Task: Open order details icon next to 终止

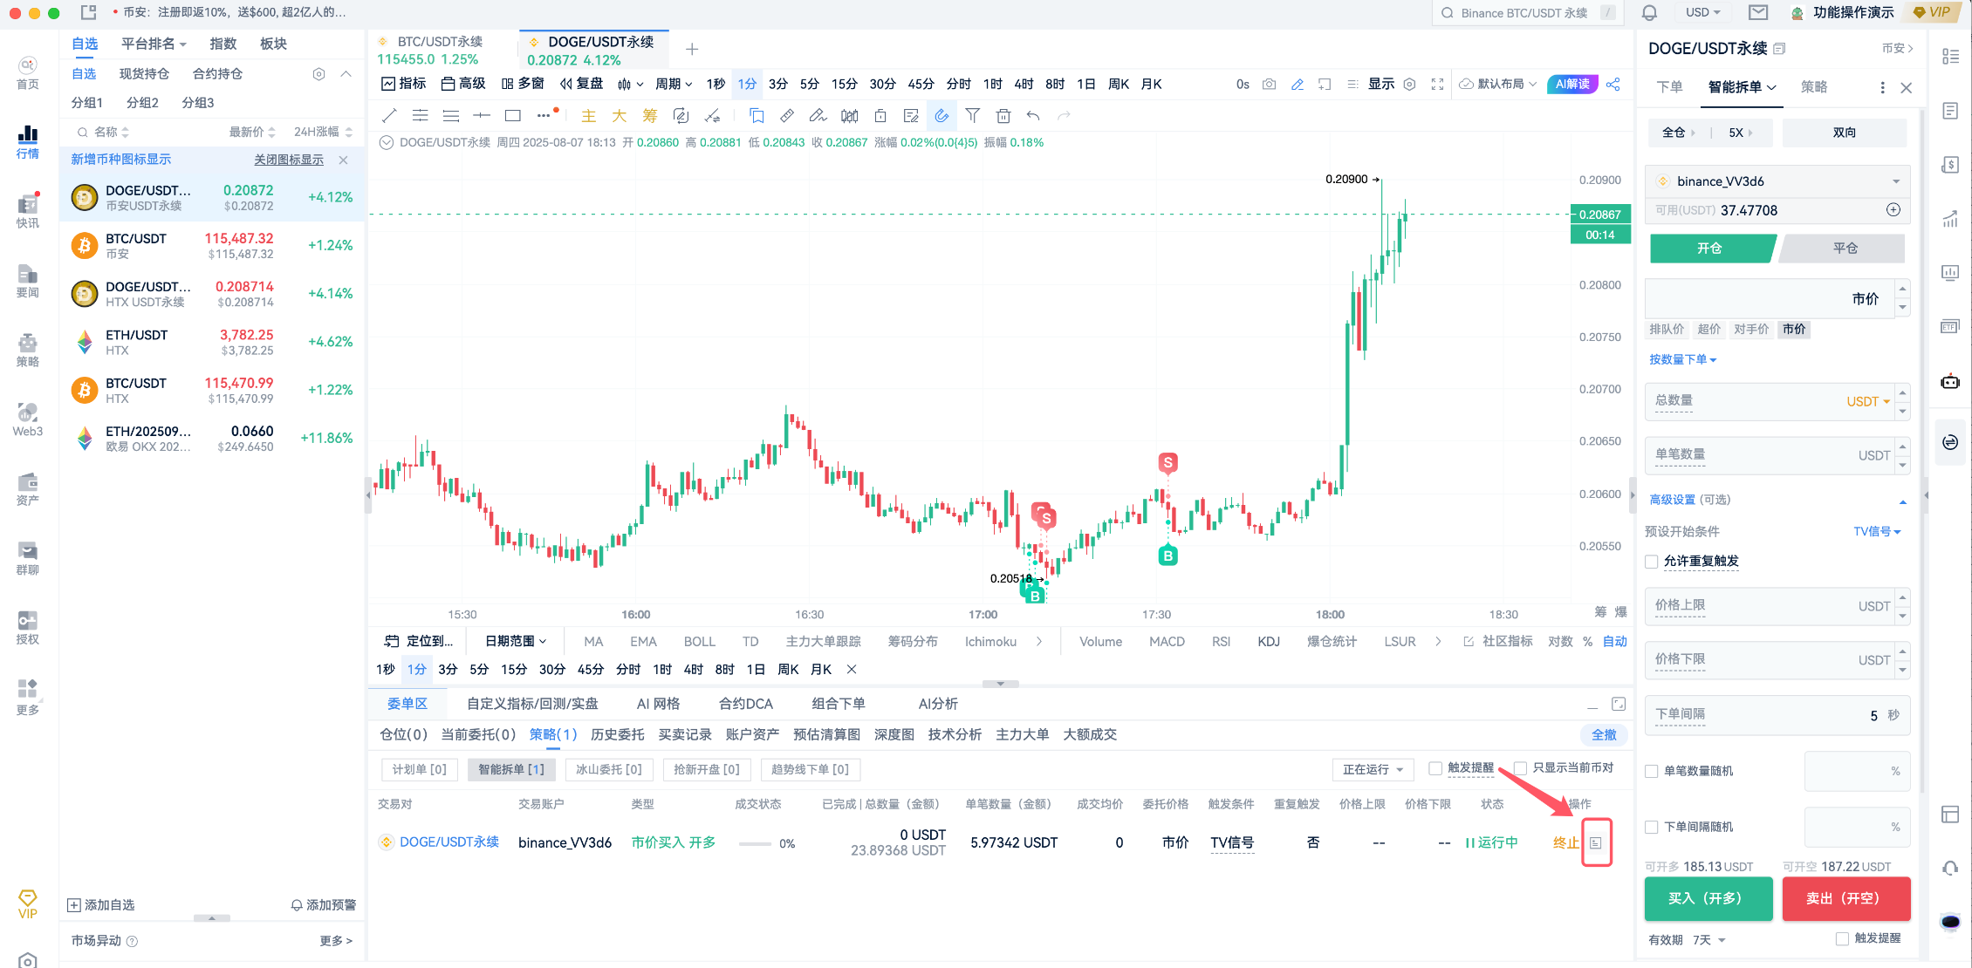Action: (x=1596, y=842)
